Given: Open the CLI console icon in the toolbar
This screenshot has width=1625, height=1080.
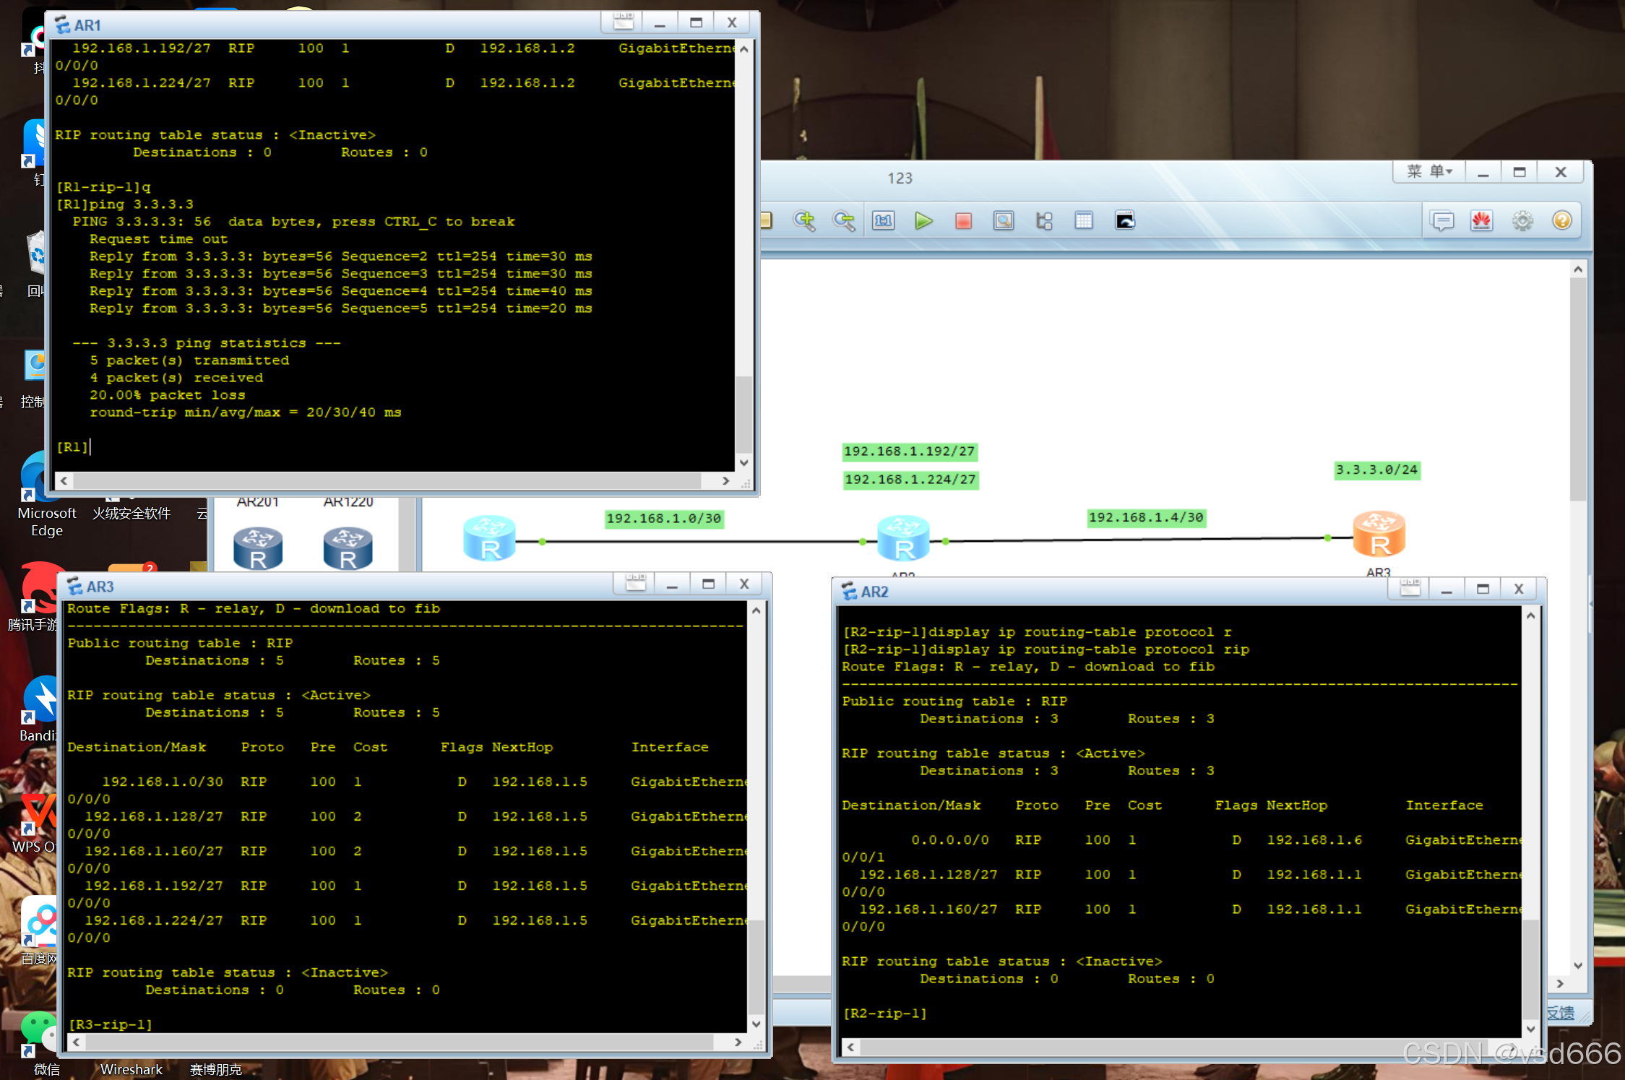Looking at the screenshot, I should click(1124, 220).
